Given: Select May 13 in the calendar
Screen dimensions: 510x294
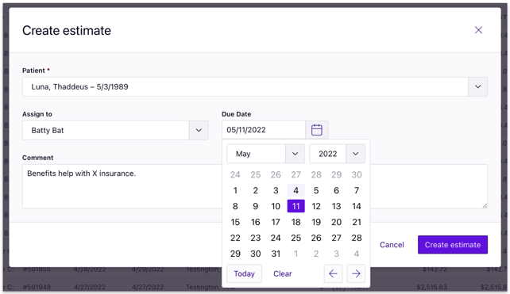Looking at the screenshot, I should point(336,206).
